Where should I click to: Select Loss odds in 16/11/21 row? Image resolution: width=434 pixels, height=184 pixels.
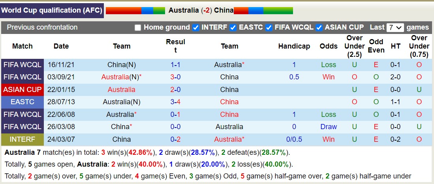click(329, 65)
